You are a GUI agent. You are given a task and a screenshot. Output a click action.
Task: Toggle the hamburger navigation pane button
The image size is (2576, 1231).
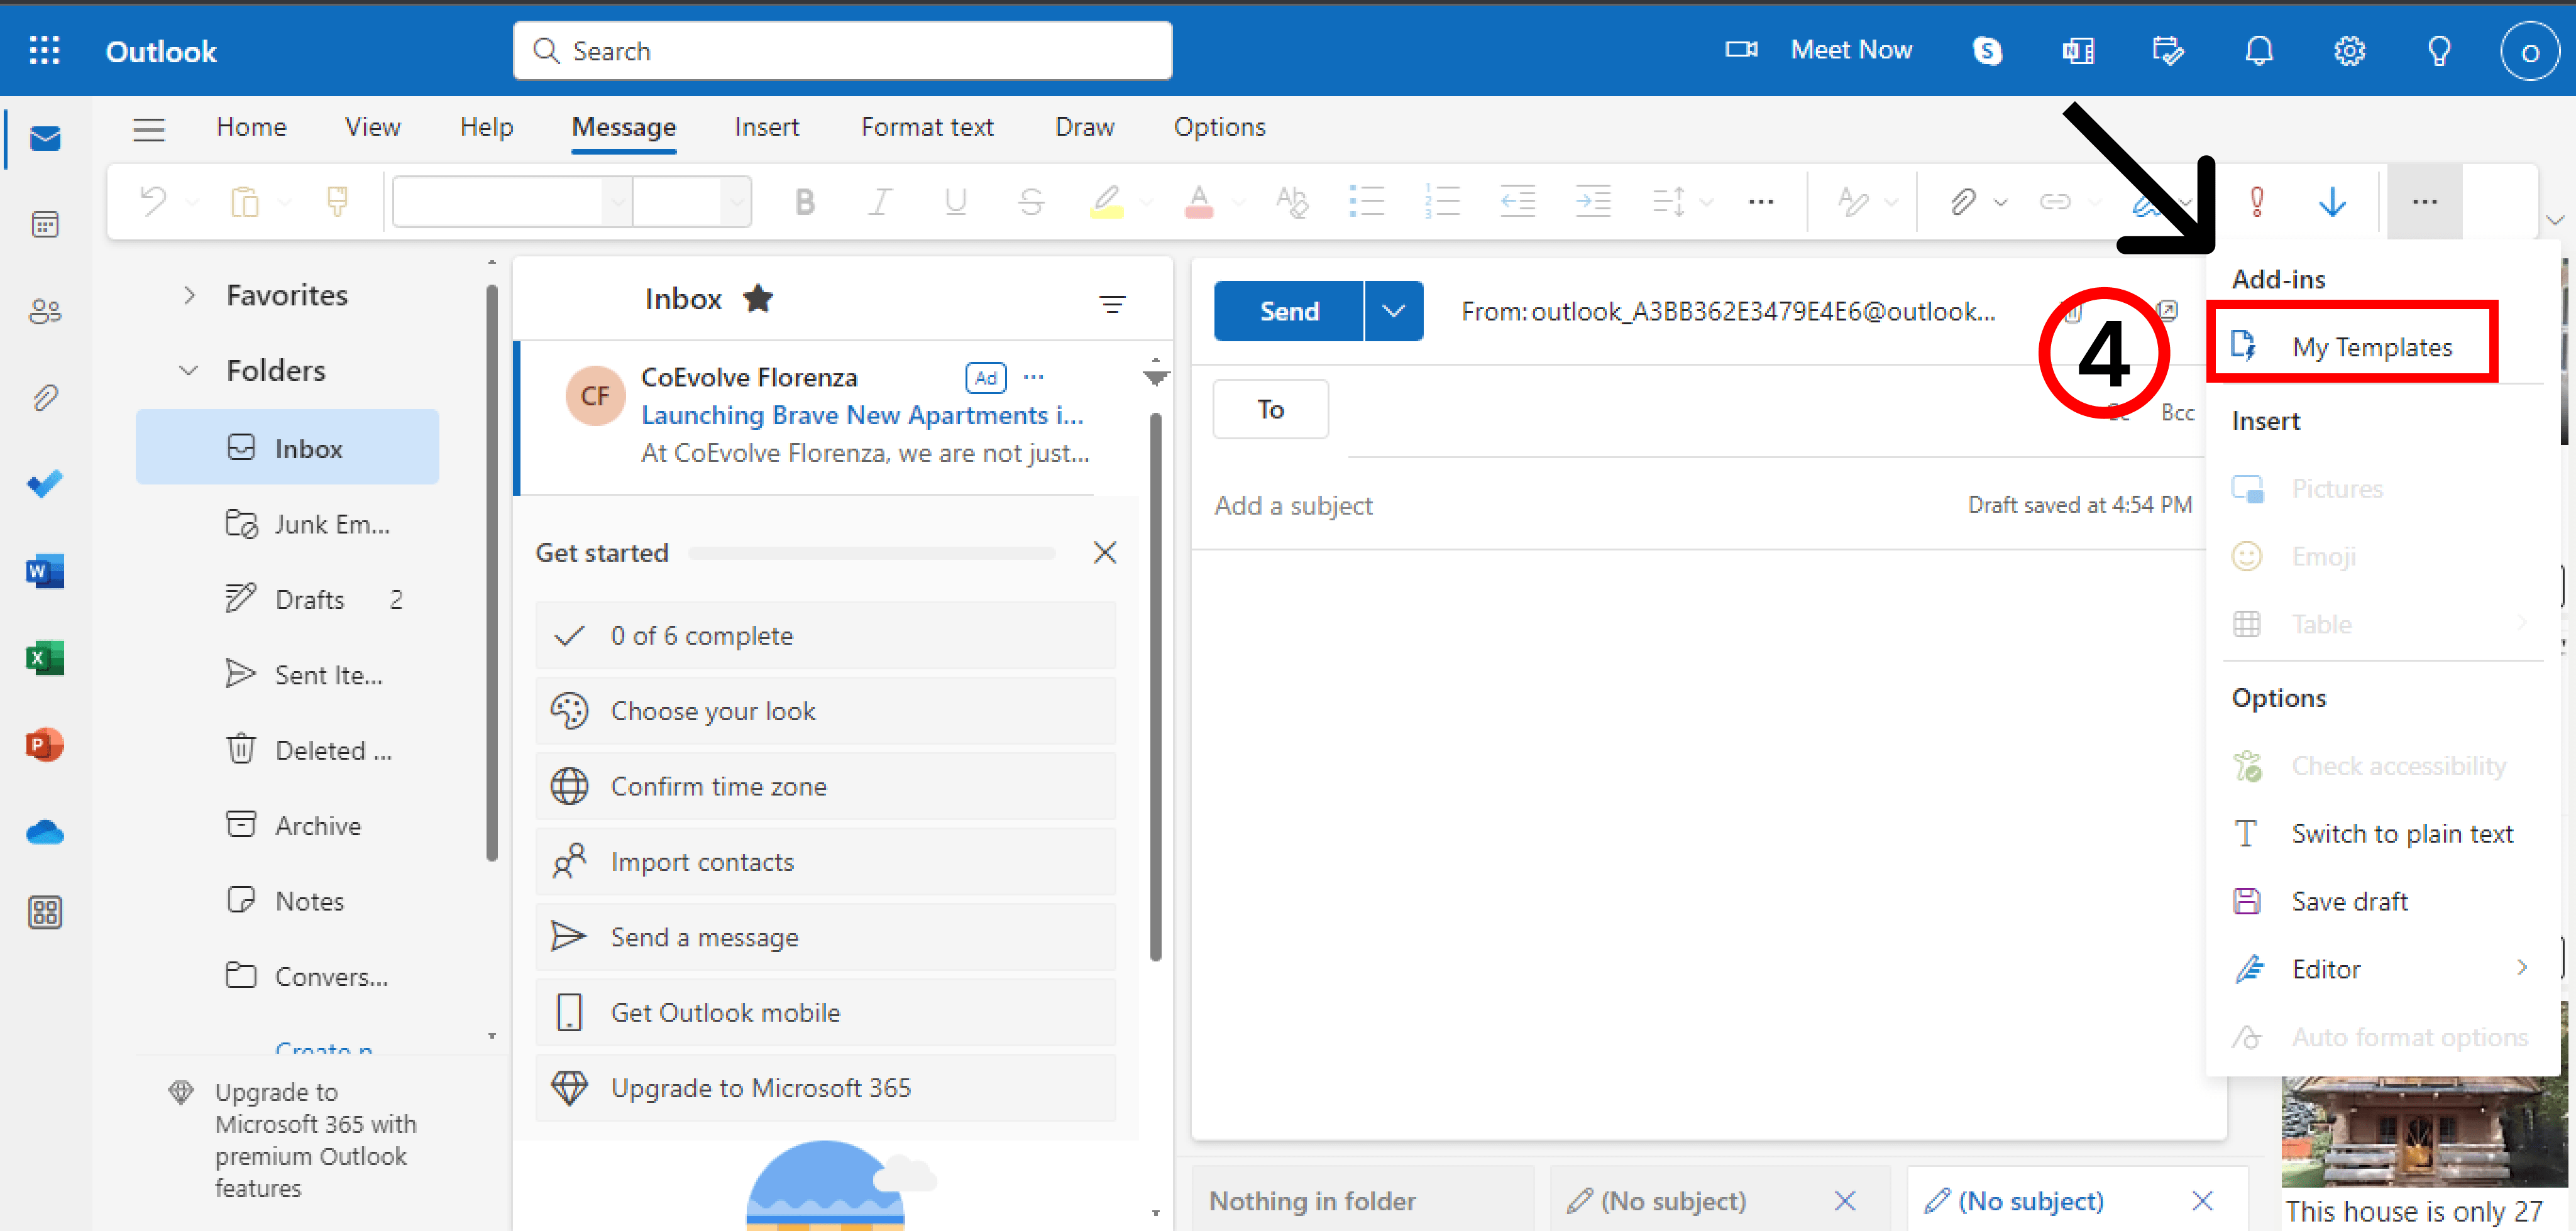click(x=149, y=128)
